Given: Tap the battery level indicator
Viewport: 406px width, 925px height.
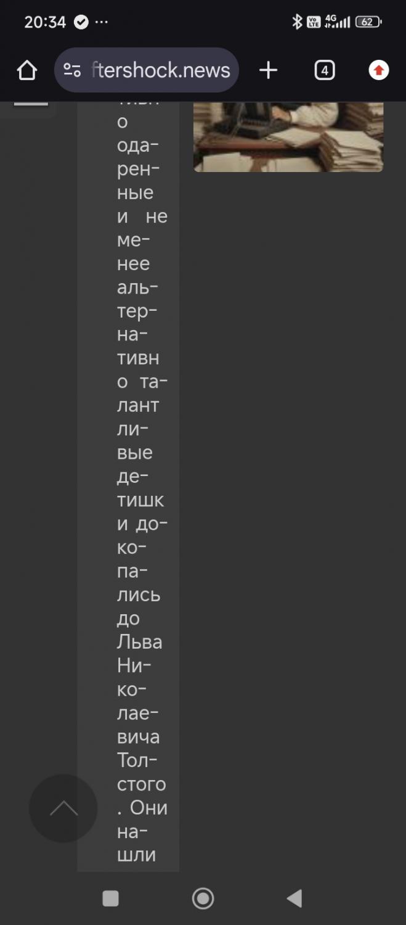Looking at the screenshot, I should (x=368, y=22).
